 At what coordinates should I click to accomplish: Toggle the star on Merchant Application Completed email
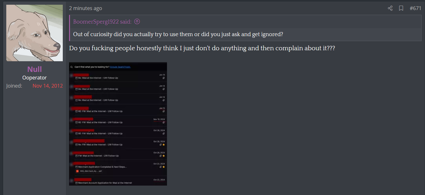(164, 167)
